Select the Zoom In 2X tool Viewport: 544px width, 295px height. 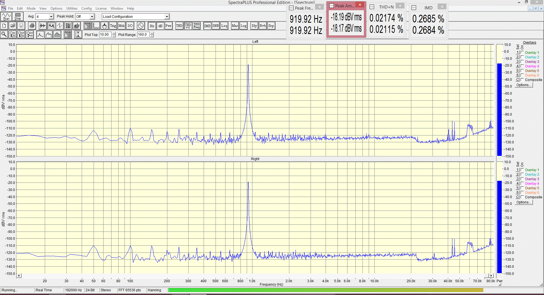pos(13,35)
